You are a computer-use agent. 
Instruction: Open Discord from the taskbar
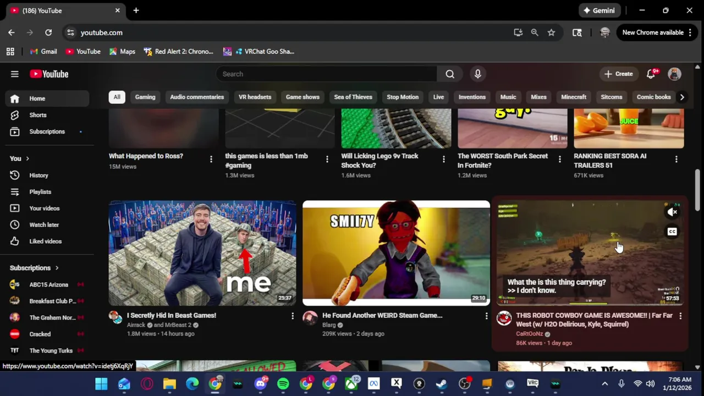[x=261, y=383]
